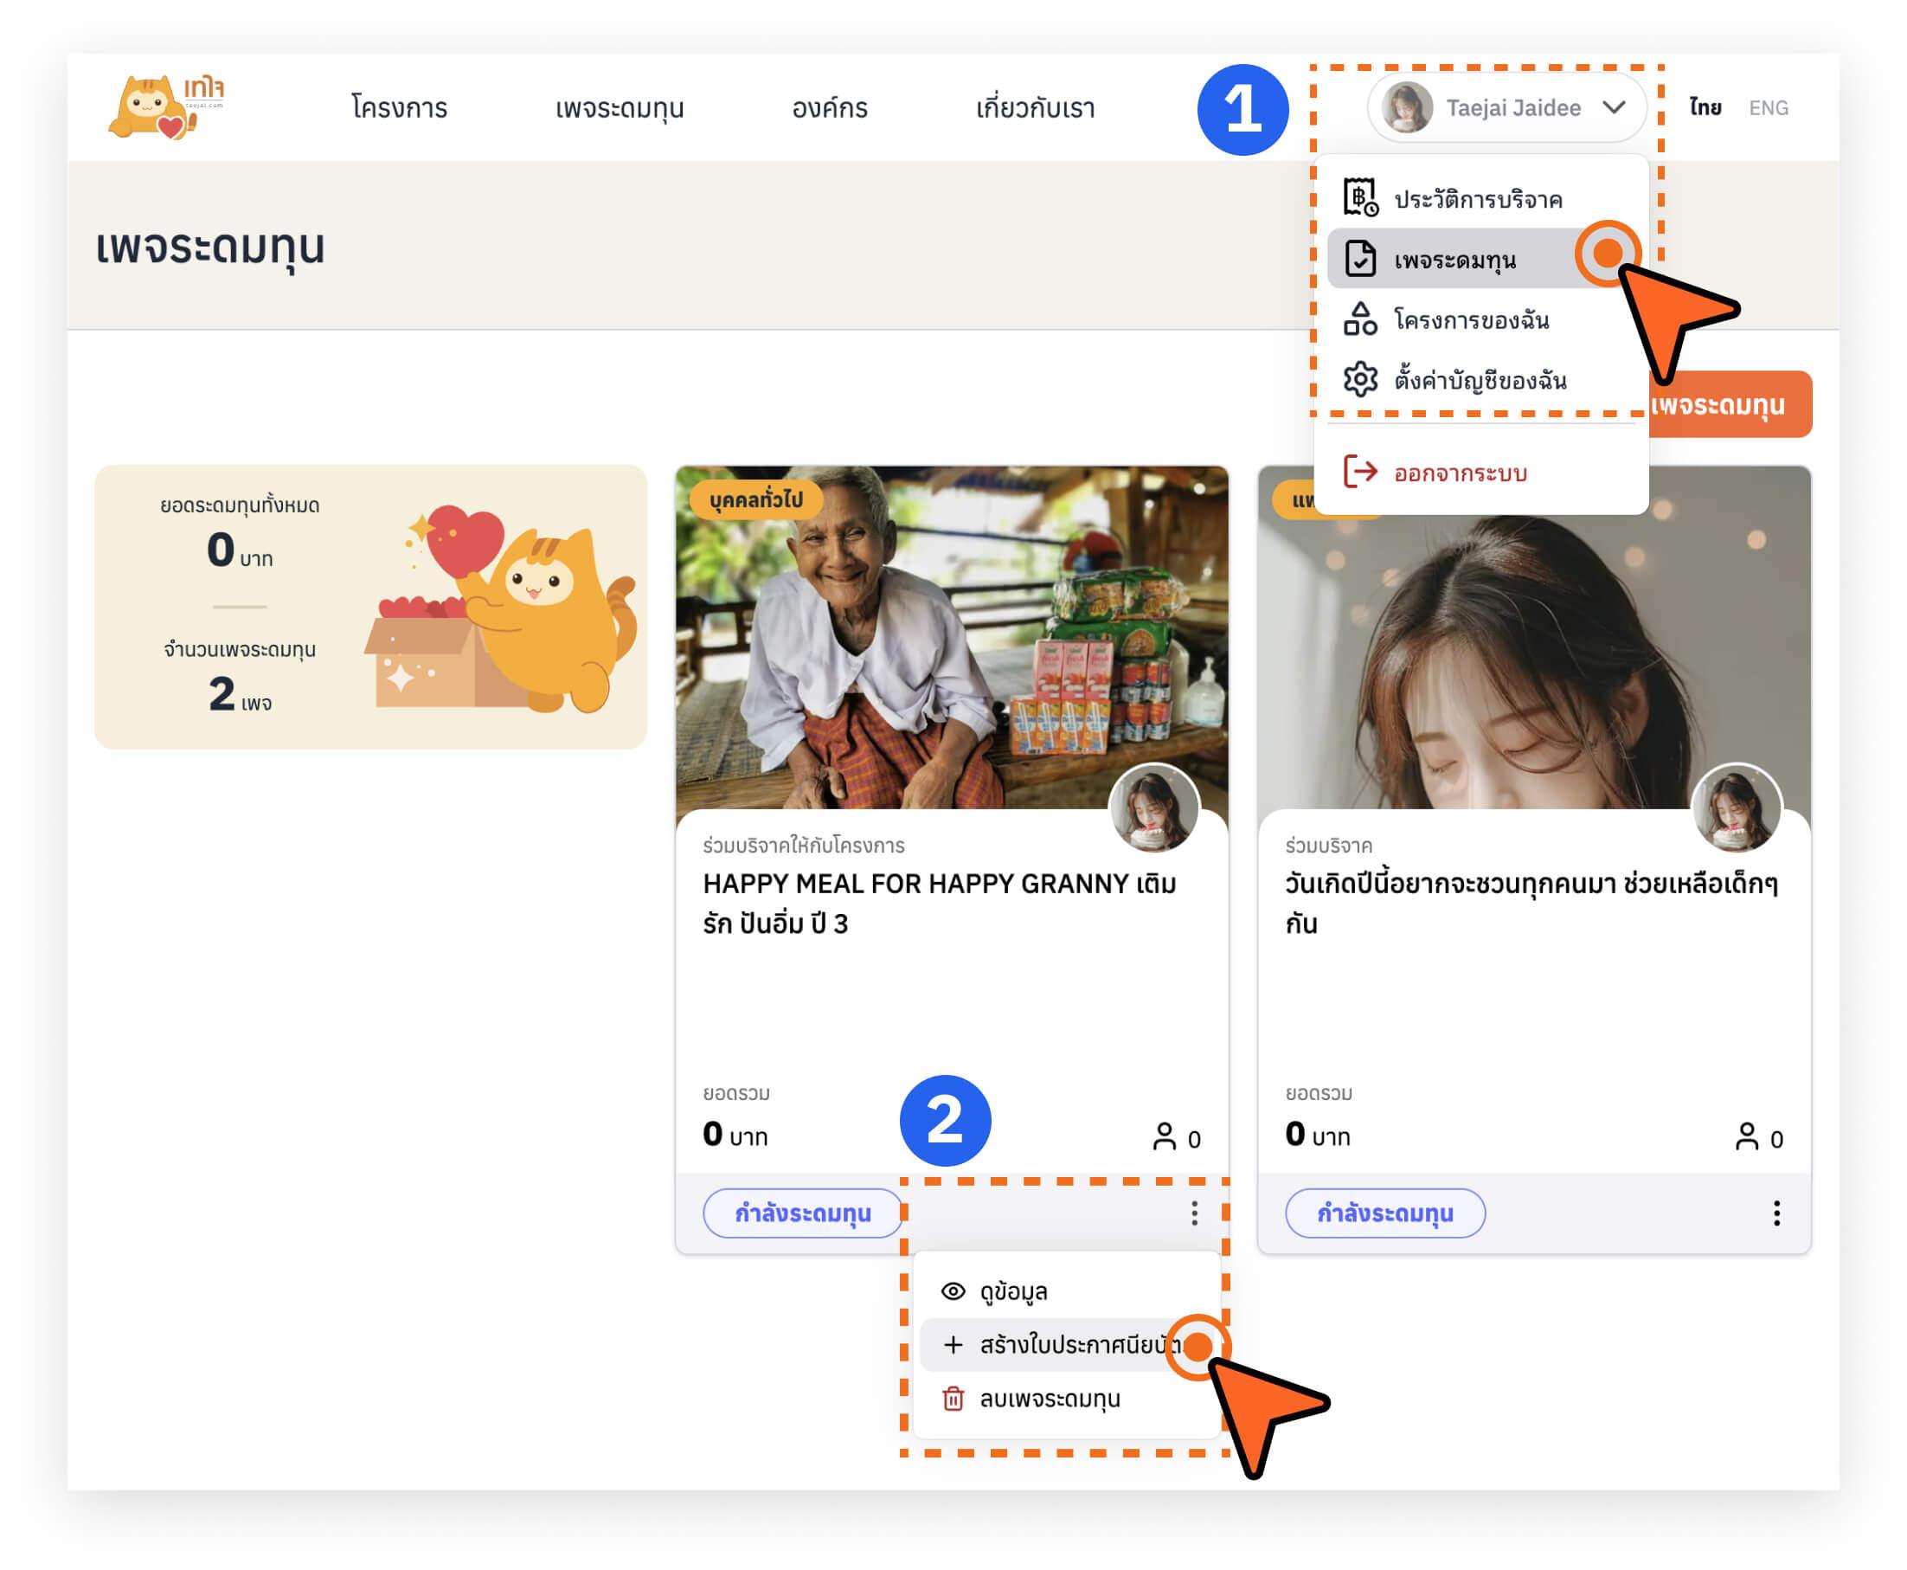
Task: Open three-dot menu on Happy Granny card
Action: 1193,1213
